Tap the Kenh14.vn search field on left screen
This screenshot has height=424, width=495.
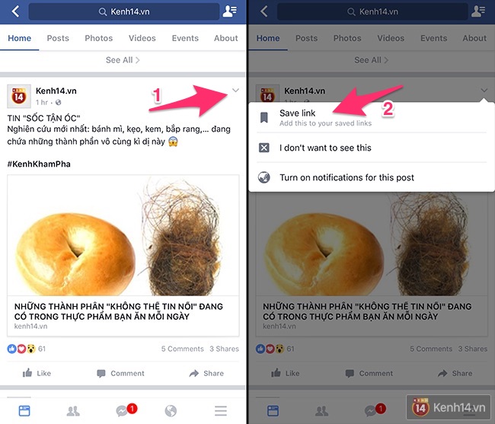(x=123, y=11)
